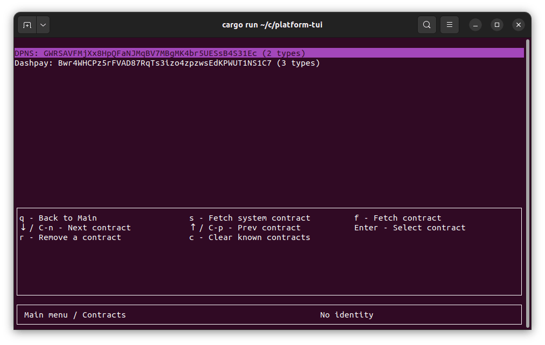Select the highlighted DPNS contract row
This screenshot has height=345, width=545.
[x=269, y=53]
